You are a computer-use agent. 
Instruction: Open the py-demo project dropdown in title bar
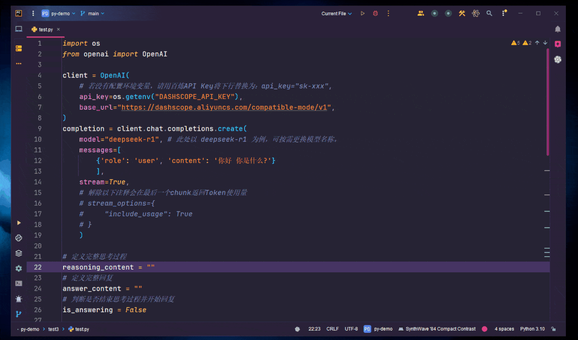59,13
